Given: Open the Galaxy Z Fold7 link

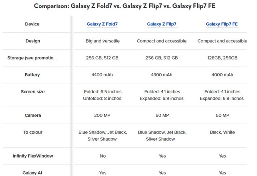Looking at the screenshot, I should 103,24.
